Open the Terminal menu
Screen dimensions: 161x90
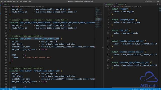[x=25, y=1]
